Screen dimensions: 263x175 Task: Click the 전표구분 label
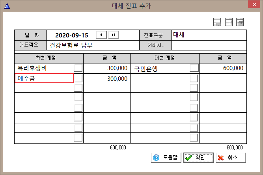pos(155,35)
